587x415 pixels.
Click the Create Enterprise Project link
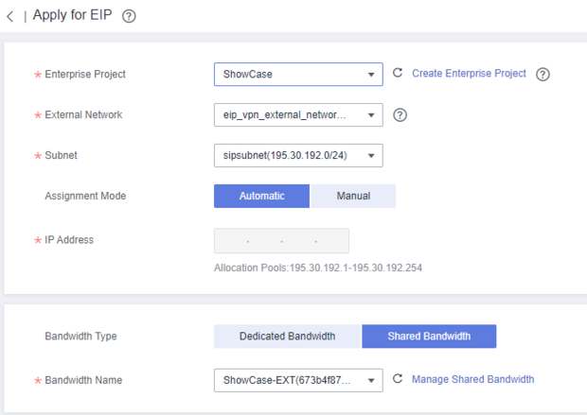pyautogui.click(x=469, y=74)
